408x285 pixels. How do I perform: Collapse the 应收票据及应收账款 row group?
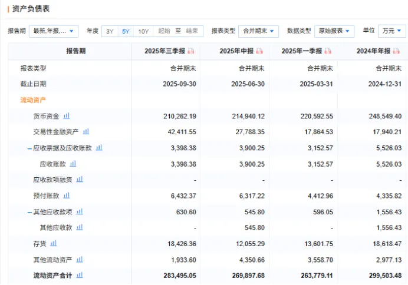click(29, 148)
